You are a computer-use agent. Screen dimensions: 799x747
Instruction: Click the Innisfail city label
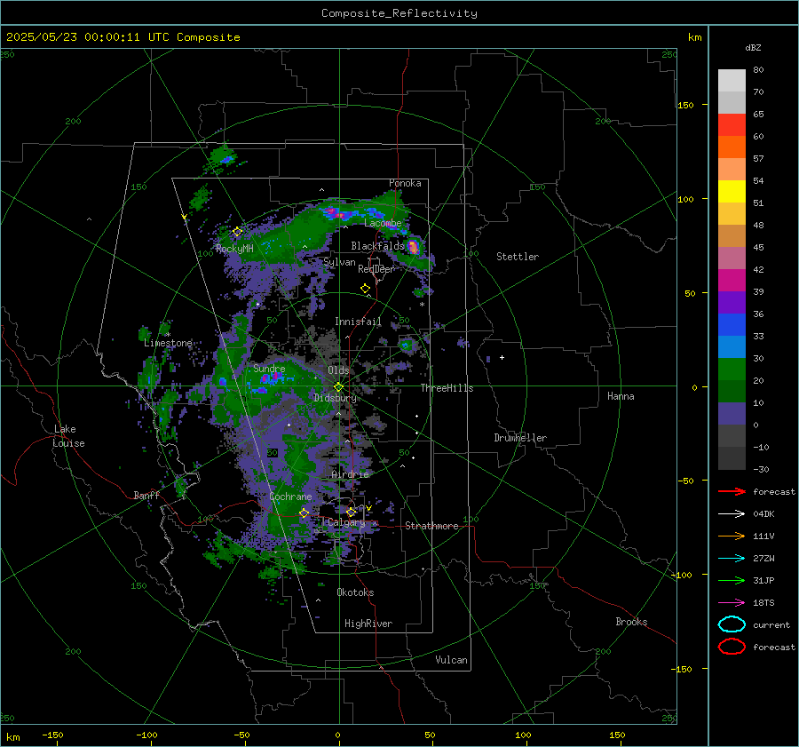click(x=358, y=322)
